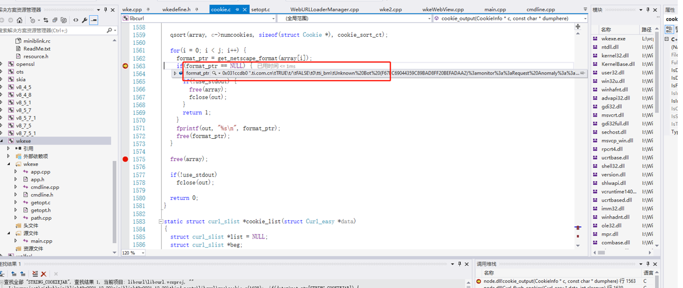This screenshot has width=683, height=288.
Task: Switch to the wkeWebView.cpp tab
Action: [444, 9]
